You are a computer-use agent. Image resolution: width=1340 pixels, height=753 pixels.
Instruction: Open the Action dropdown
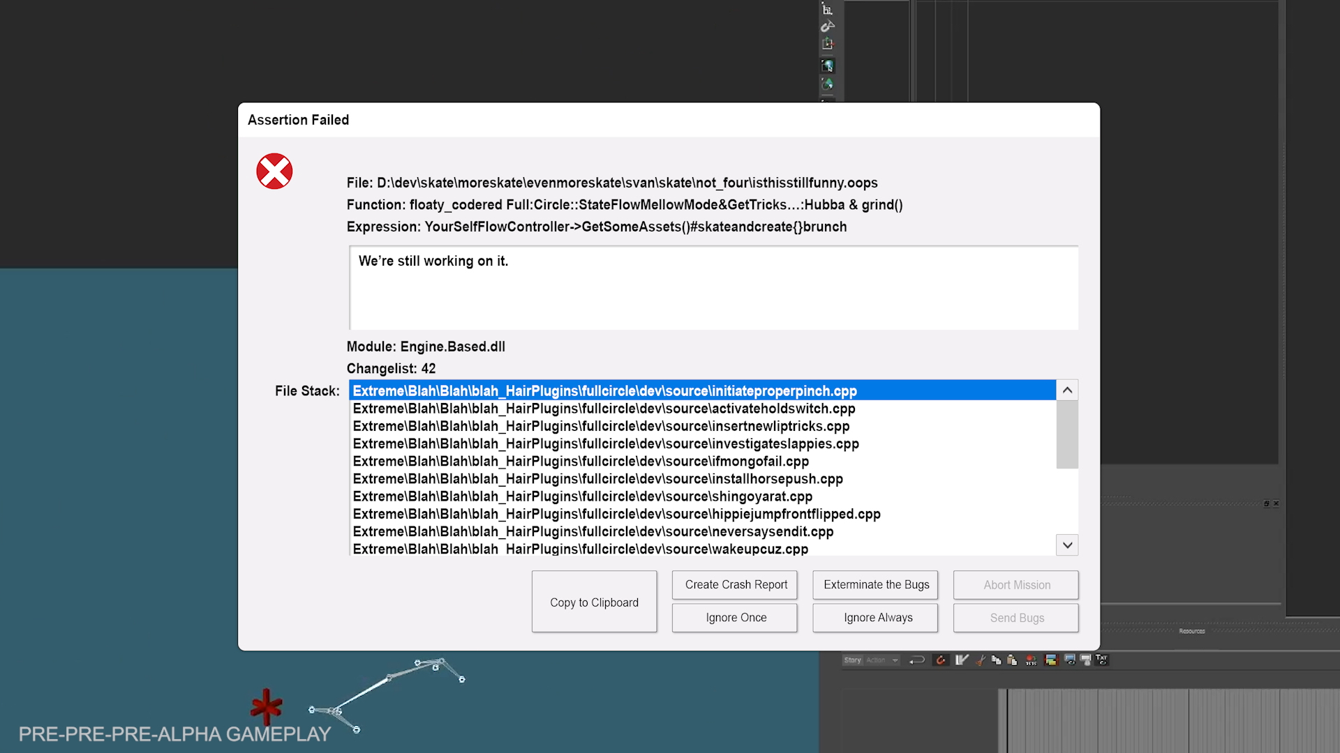tap(883, 660)
